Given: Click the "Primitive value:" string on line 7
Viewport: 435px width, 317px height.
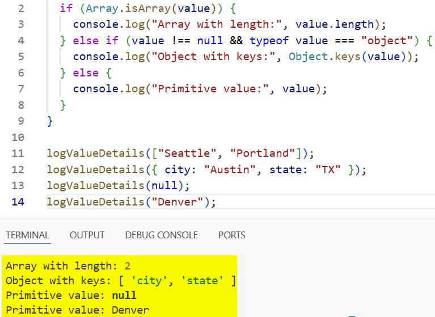Looking at the screenshot, I should click(x=210, y=89).
